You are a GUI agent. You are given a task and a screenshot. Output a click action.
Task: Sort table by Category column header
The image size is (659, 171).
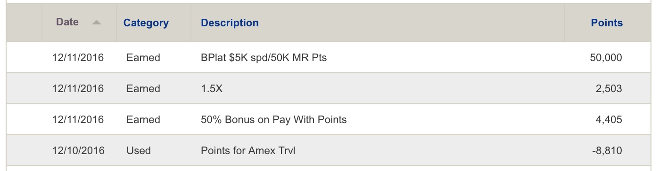coord(146,23)
